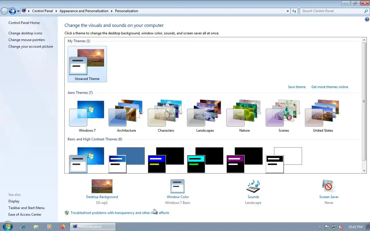
Task: Open Display under See also
Action: tap(14, 201)
